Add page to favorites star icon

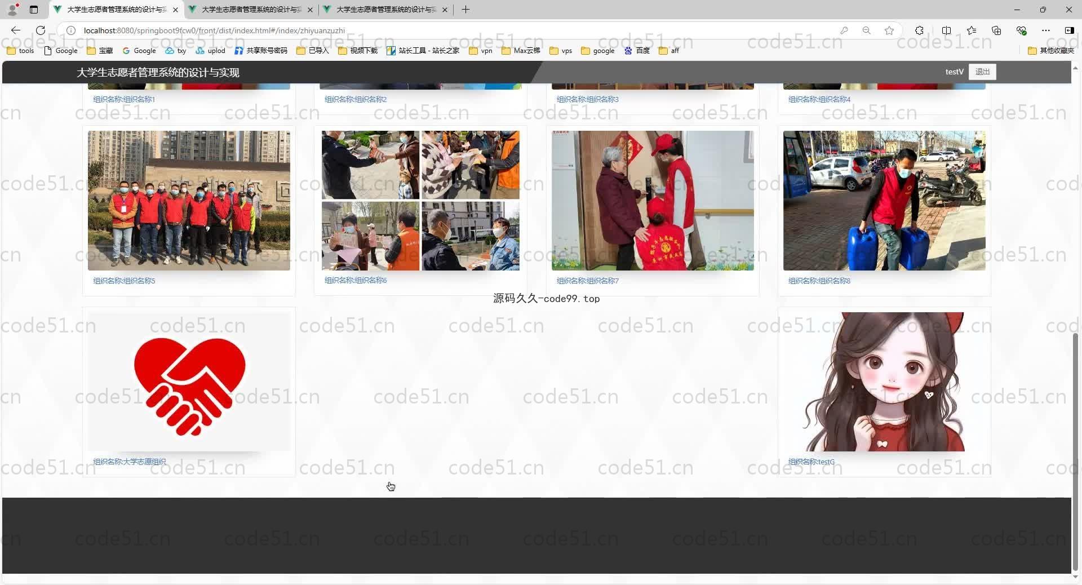pyautogui.click(x=889, y=30)
